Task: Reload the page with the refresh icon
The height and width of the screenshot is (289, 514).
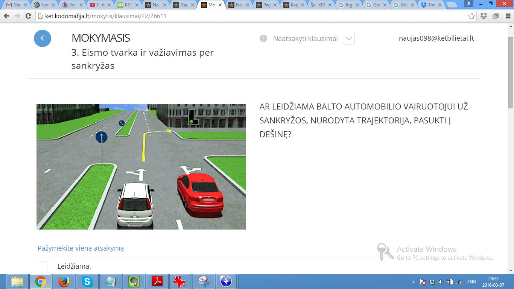Action: click(x=28, y=16)
